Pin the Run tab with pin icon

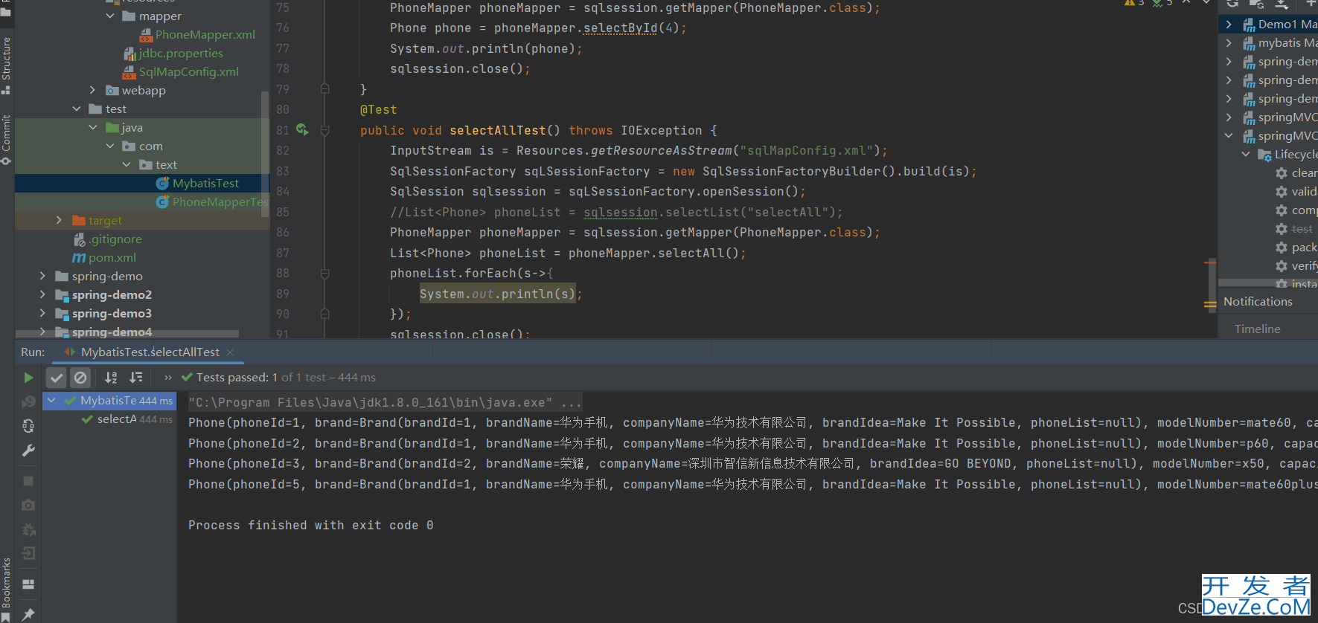(x=28, y=614)
